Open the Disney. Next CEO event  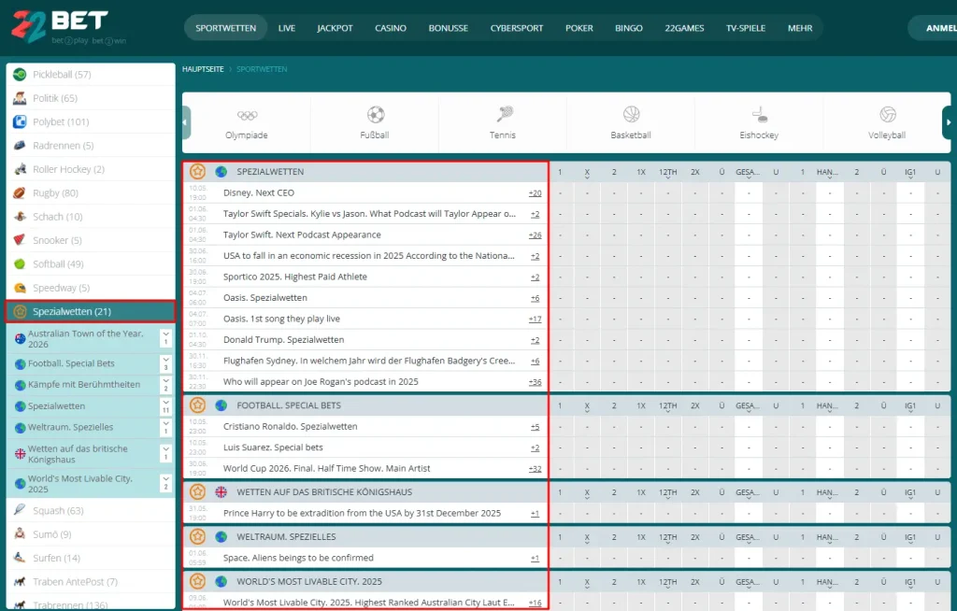259,192
